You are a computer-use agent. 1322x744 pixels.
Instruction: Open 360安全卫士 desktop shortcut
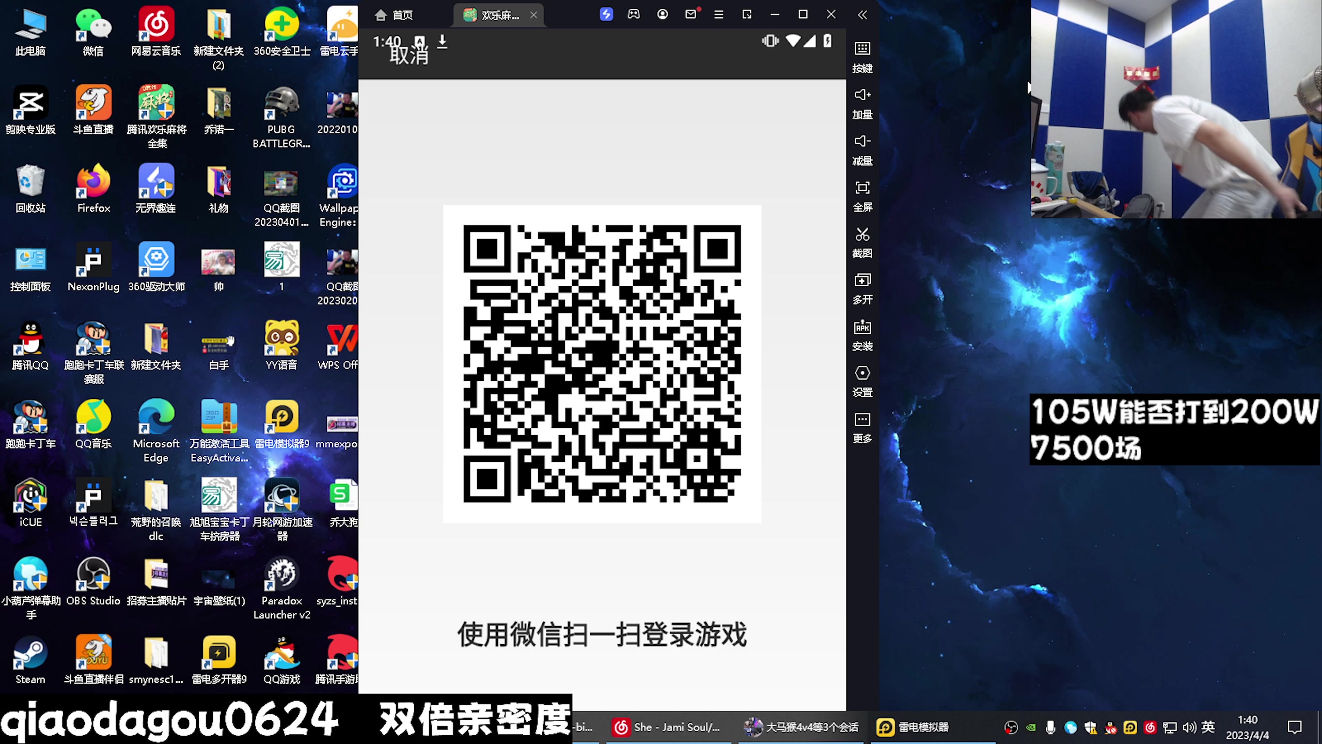click(x=281, y=32)
